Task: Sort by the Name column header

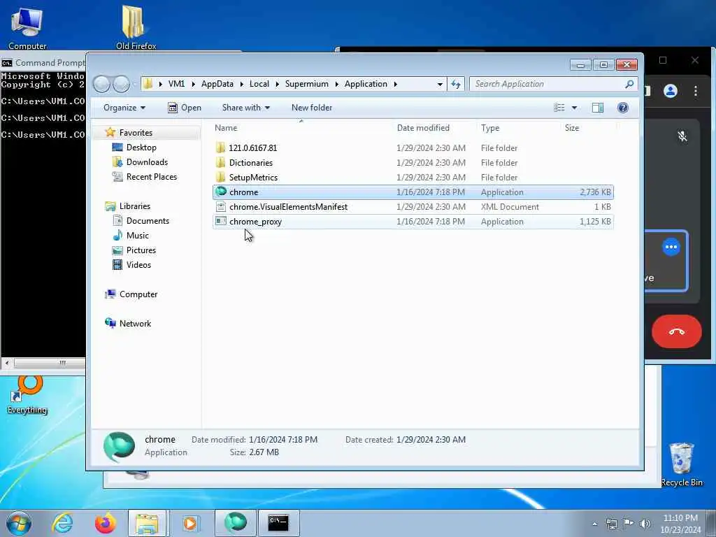Action: click(x=301, y=128)
